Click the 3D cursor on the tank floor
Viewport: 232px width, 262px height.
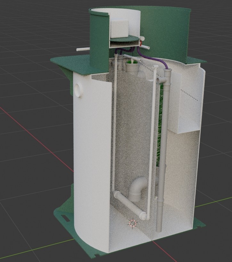pos(133,223)
